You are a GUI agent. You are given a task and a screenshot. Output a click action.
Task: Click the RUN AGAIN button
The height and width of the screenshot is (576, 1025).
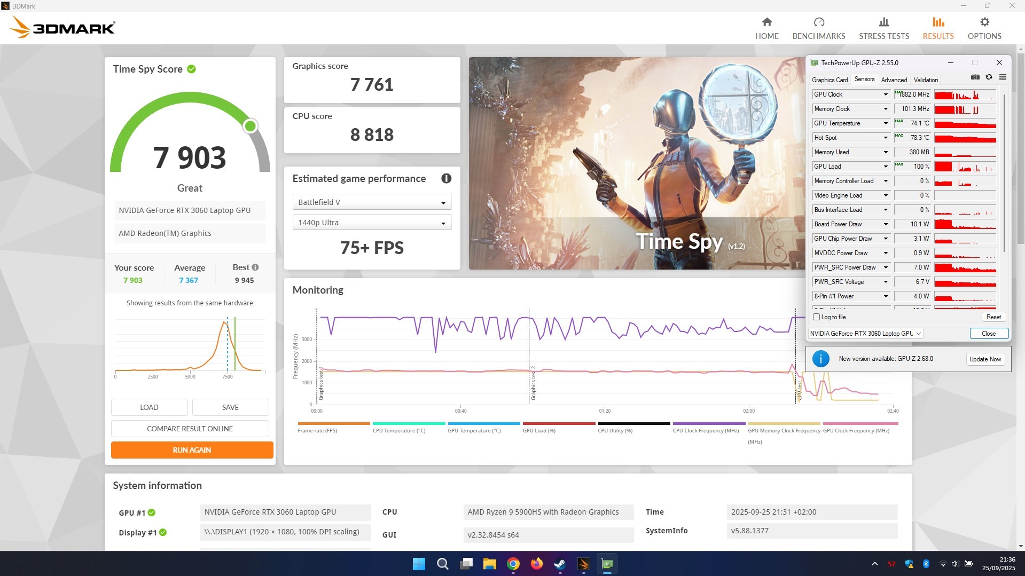click(192, 450)
